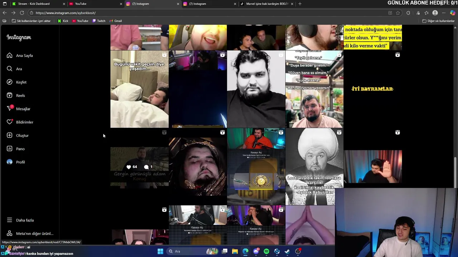Click the Oluştur create plus icon
This screenshot has width=458, height=257.
(x=9, y=135)
